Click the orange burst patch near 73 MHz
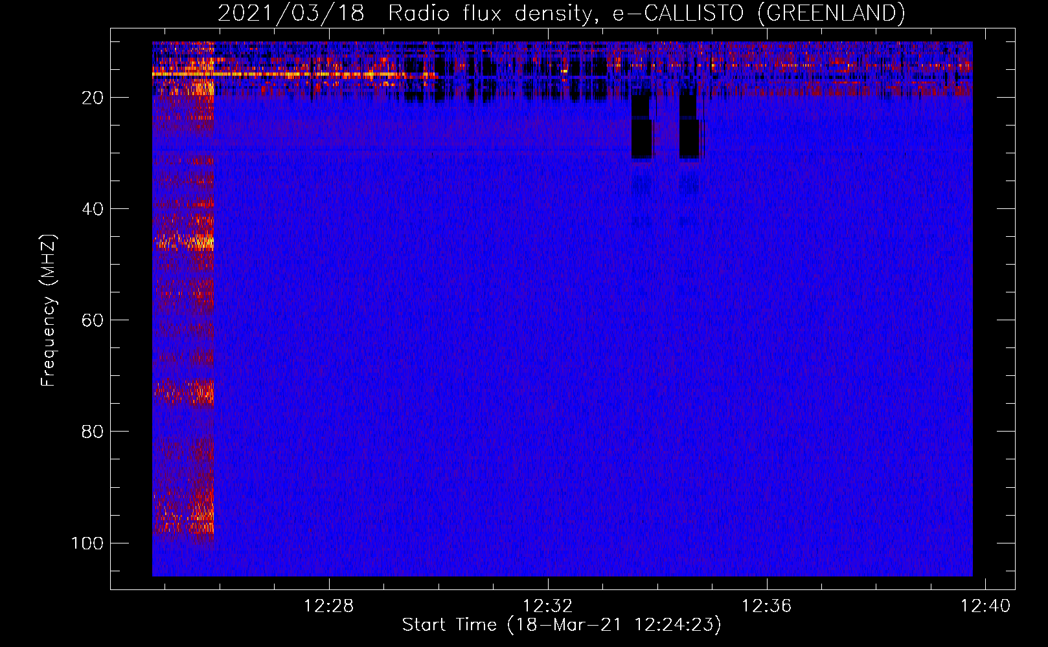The height and width of the screenshot is (647, 1048). tap(185, 391)
